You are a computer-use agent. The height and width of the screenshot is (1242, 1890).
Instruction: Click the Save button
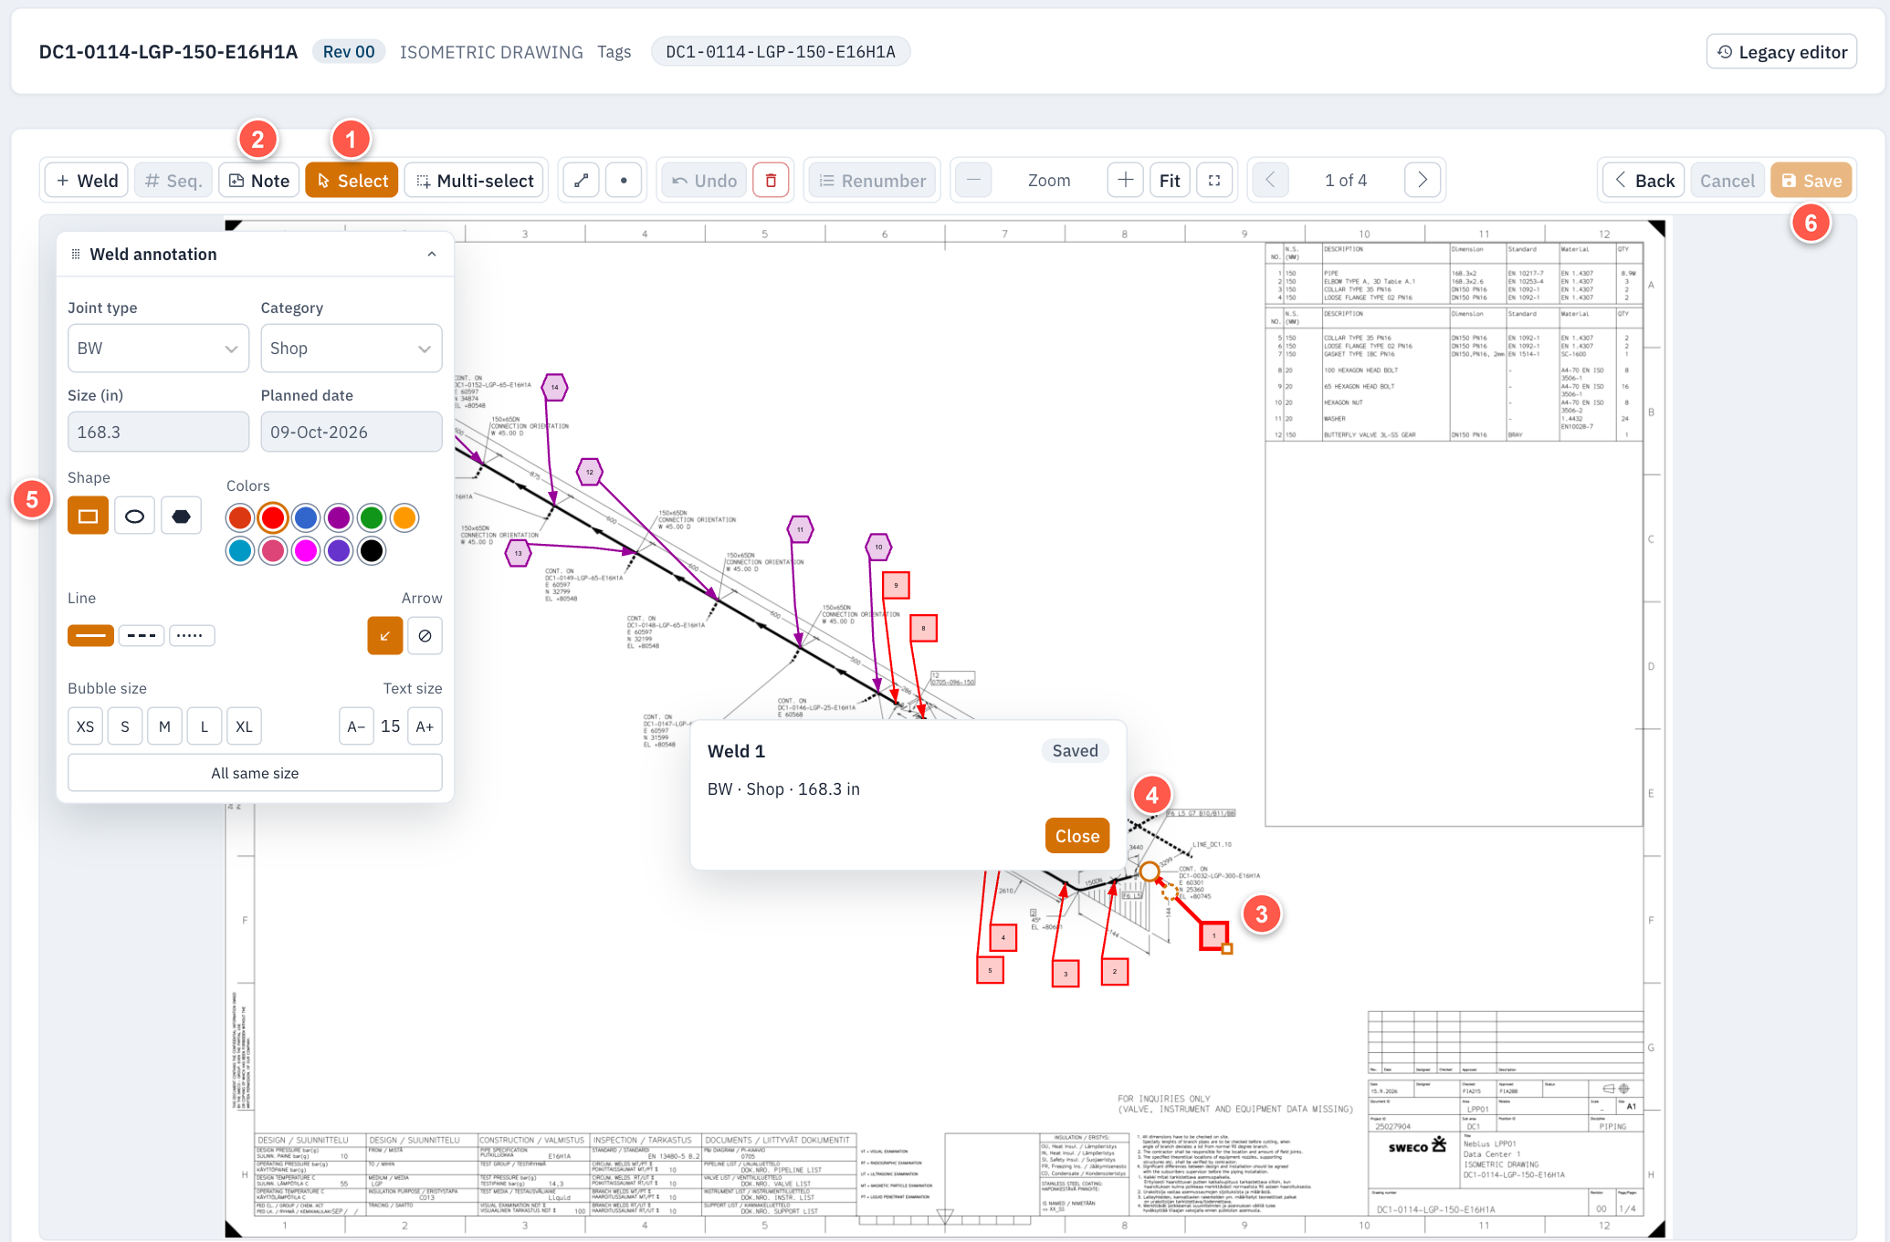click(1811, 181)
